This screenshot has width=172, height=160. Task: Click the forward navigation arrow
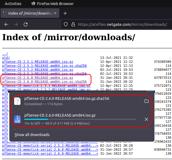click(16, 24)
